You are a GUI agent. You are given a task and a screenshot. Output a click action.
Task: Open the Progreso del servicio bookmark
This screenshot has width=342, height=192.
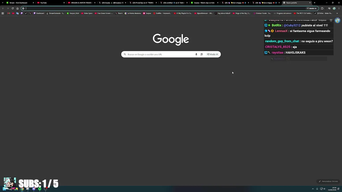click(x=282, y=13)
